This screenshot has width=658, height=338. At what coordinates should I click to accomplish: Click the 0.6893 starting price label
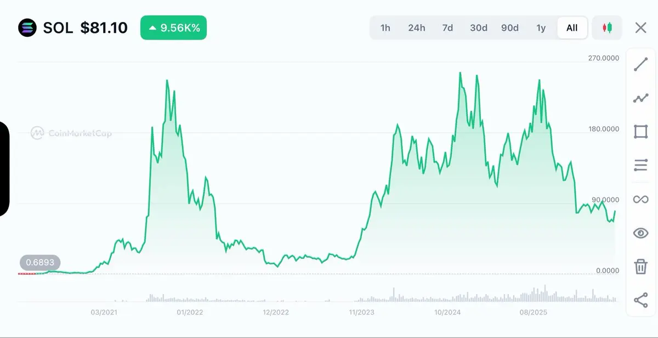(41, 263)
